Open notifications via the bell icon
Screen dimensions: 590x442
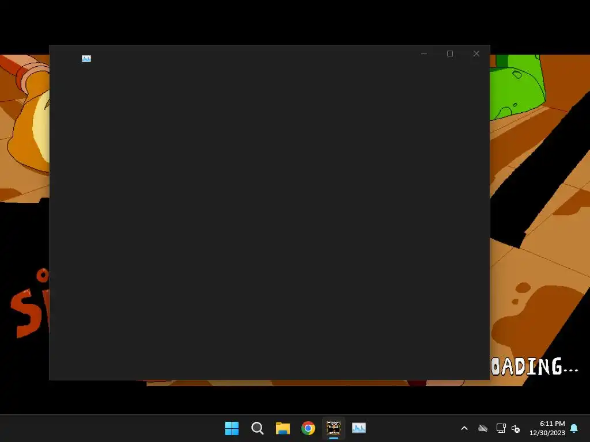[x=574, y=428]
